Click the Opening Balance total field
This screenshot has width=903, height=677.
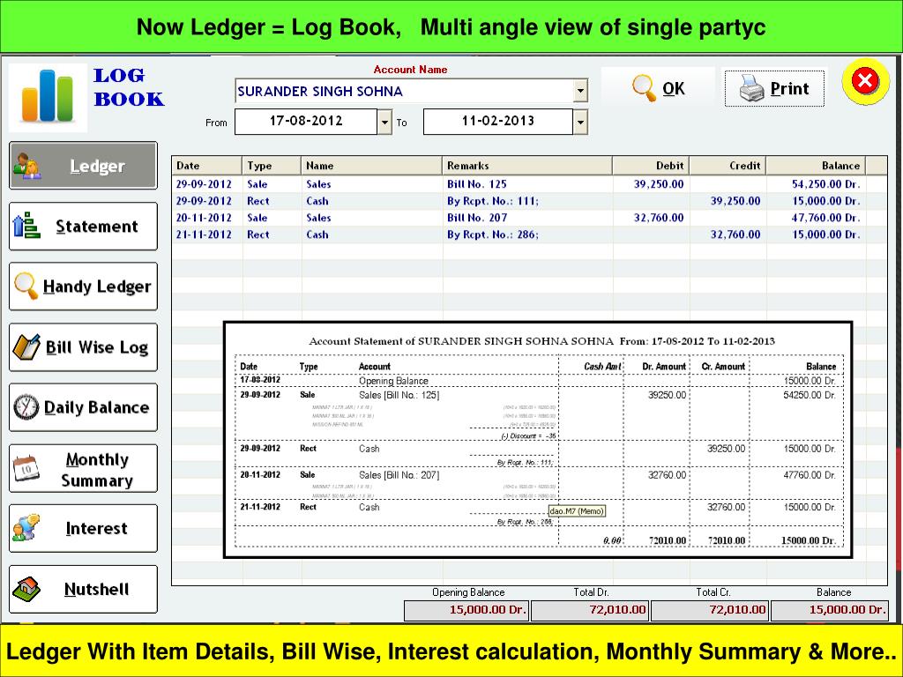tap(466, 610)
